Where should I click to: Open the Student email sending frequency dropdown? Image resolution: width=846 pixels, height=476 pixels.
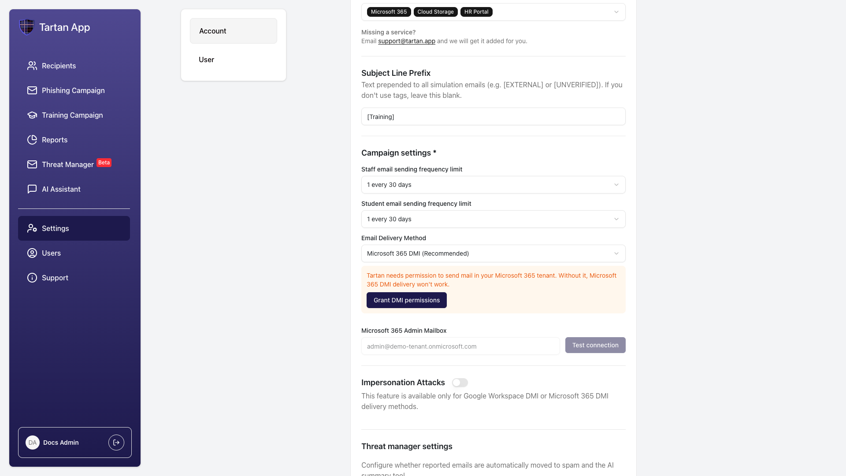tap(493, 219)
